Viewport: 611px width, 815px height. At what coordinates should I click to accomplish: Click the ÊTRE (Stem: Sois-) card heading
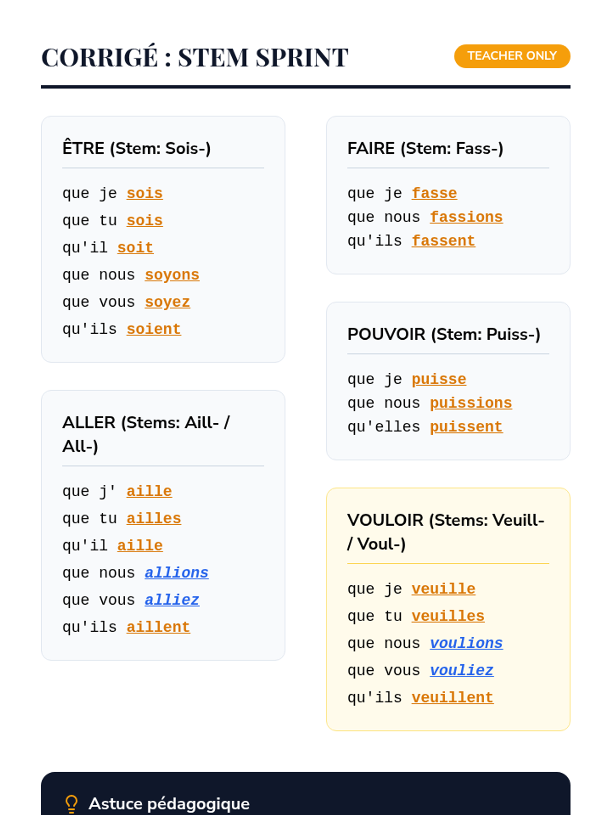(x=136, y=148)
